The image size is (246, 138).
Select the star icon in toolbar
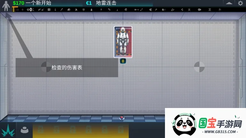pos(156,10)
